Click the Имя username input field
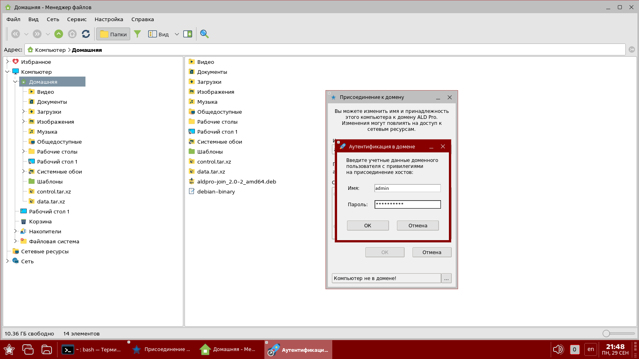 pyautogui.click(x=407, y=188)
